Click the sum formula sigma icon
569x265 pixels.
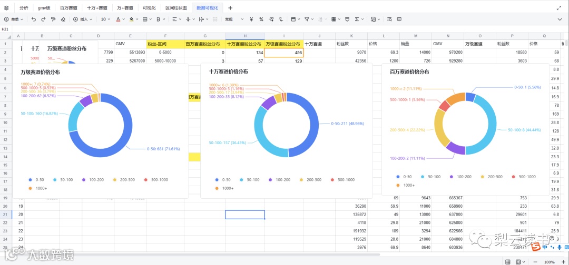357,19
